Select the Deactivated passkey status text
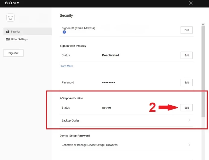209x160 pixels. click(x=110, y=55)
